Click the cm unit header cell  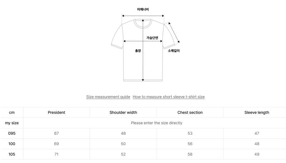tap(12, 113)
